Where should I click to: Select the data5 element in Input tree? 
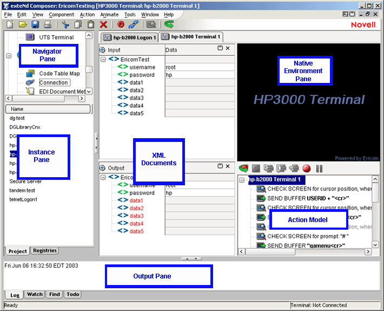click(x=136, y=113)
